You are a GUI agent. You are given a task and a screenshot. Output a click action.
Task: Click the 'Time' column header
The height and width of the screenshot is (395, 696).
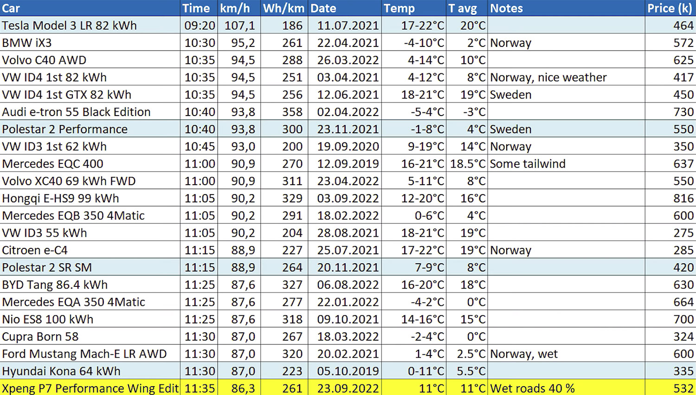coord(199,8)
